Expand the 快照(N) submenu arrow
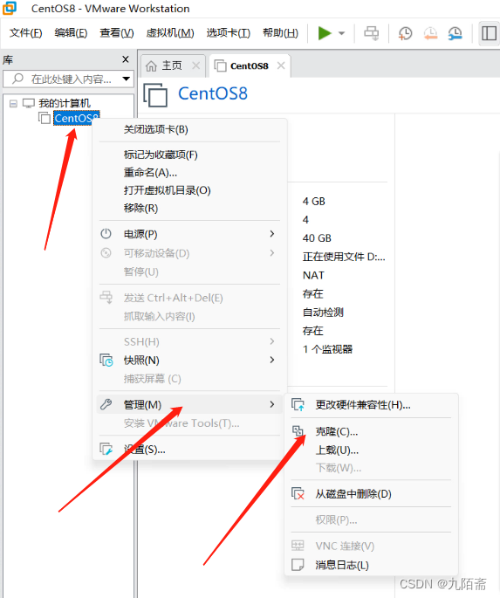 point(271,360)
